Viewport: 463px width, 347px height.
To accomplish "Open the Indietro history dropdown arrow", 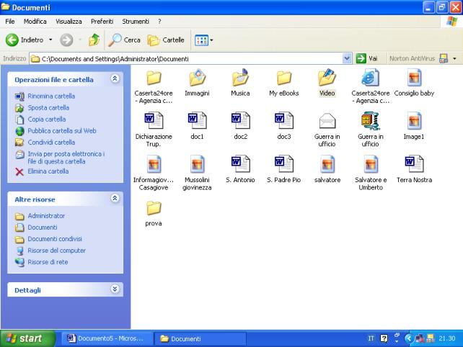I will (x=50, y=40).
